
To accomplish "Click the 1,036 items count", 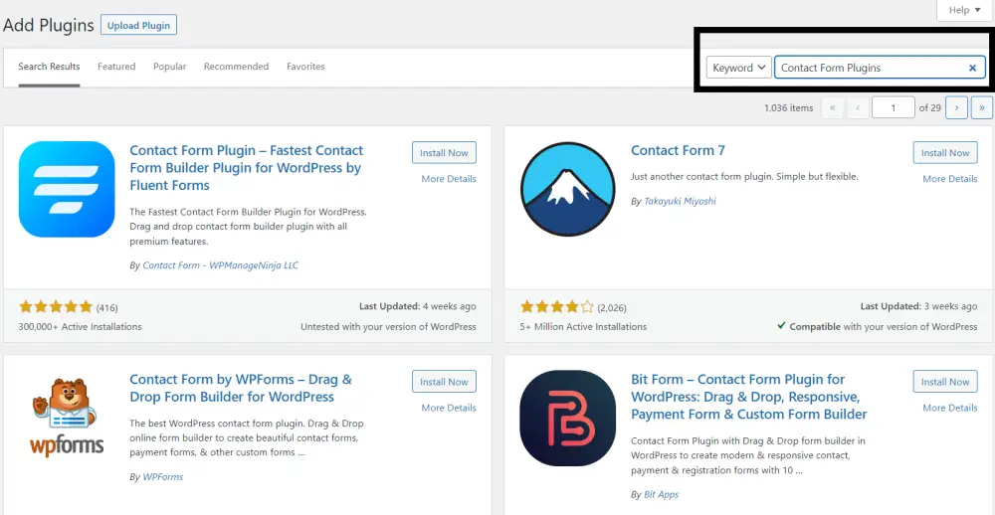I will click(789, 107).
